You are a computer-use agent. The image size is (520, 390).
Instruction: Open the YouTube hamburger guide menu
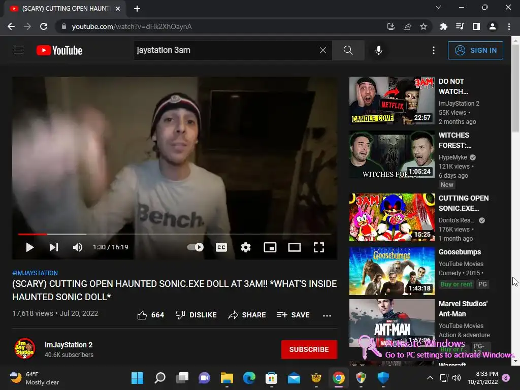click(18, 50)
